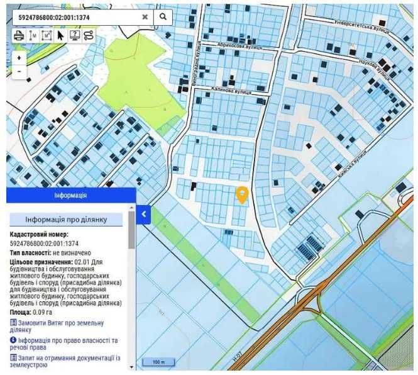The image size is (418, 375).
Task: Zoom in with the plus button
Action: point(19,58)
